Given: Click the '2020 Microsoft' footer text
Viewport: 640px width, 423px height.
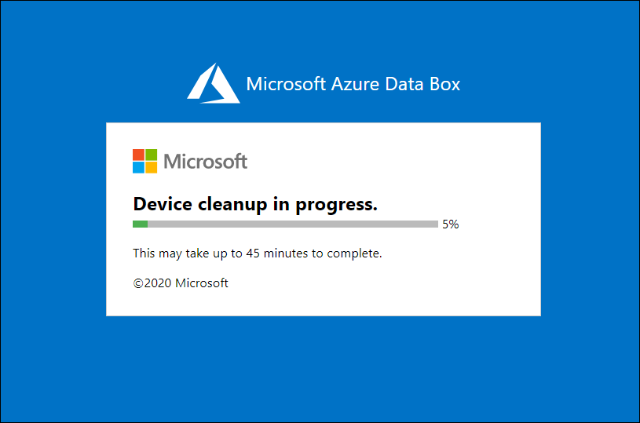Looking at the screenshot, I should tap(185, 283).
